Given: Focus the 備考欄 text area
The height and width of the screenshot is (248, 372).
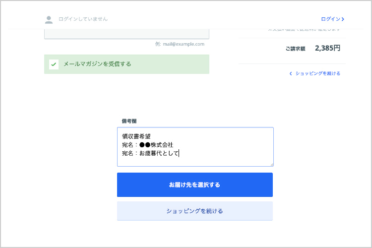Looking at the screenshot, I should (x=195, y=147).
